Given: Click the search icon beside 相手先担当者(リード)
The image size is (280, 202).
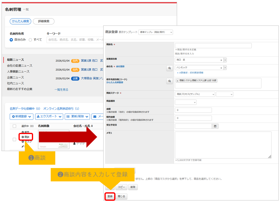Looking at the screenshot, I should (x=169, y=81).
